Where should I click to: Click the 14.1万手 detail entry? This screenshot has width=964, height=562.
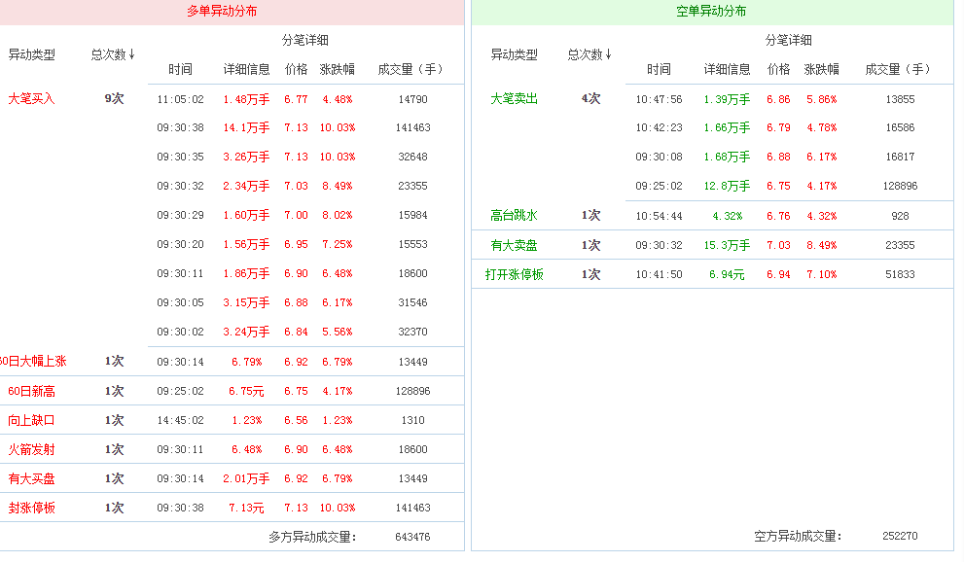click(x=246, y=127)
